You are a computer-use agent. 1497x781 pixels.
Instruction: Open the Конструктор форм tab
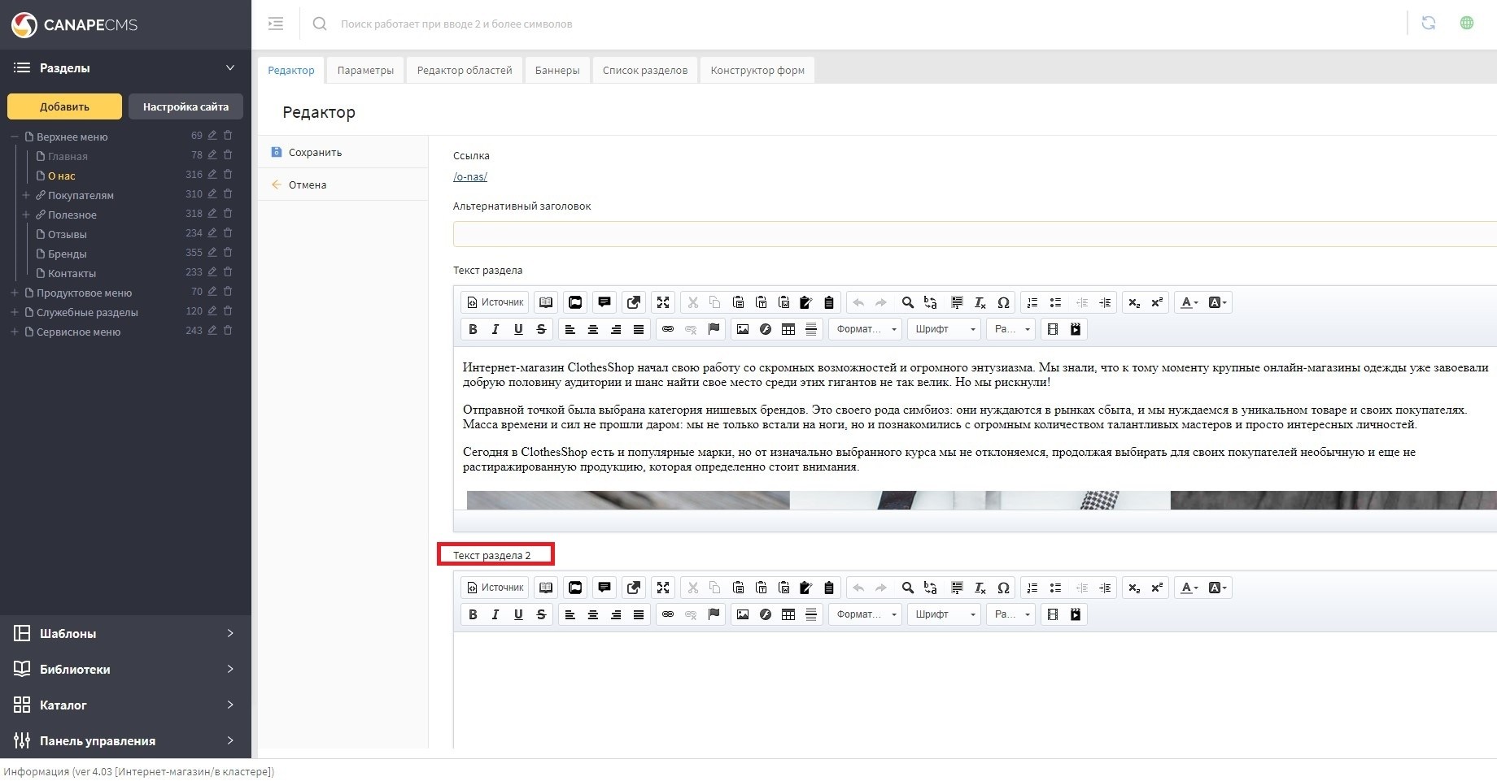(x=757, y=71)
